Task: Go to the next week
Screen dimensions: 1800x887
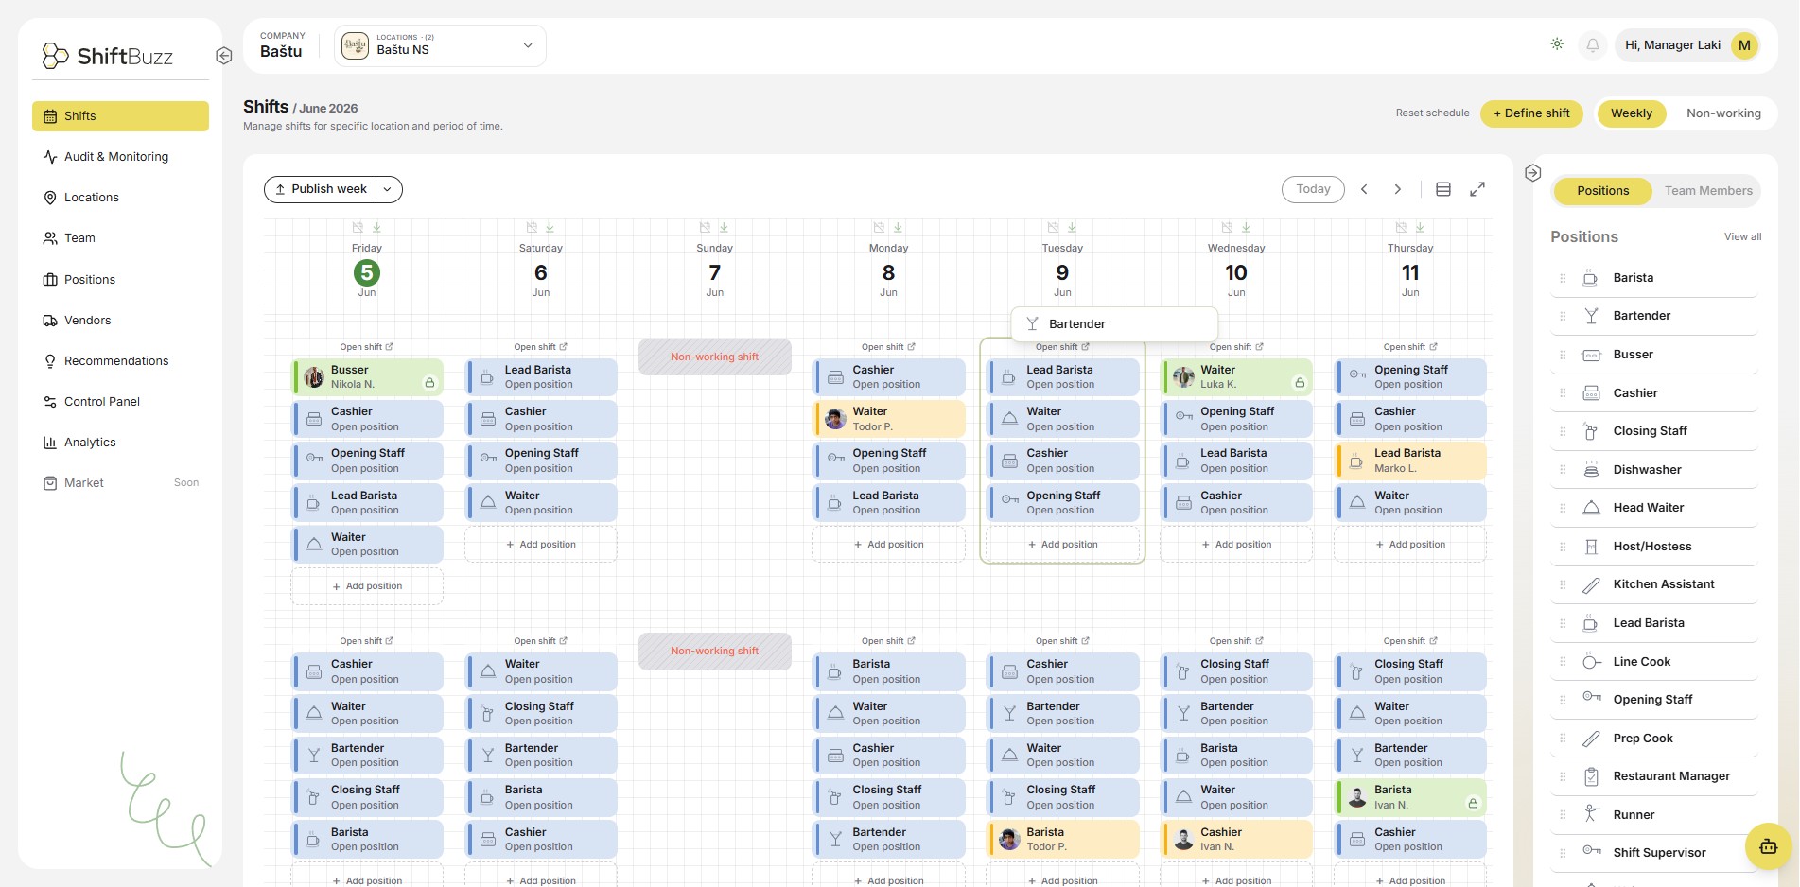Action: click(x=1398, y=189)
